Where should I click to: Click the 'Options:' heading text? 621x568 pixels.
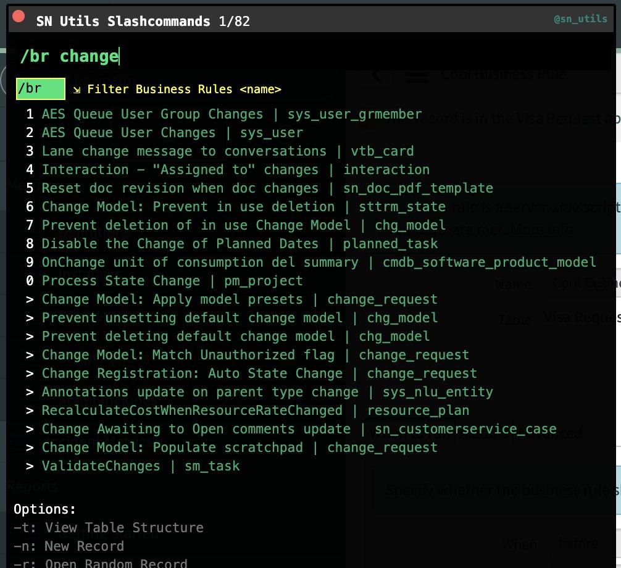pos(44,509)
